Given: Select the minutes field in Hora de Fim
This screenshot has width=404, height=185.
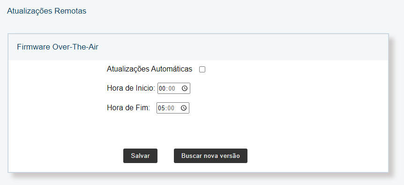Looking at the screenshot, I should (x=171, y=108).
